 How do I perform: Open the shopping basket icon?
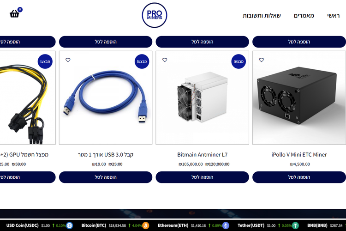pyautogui.click(x=15, y=14)
